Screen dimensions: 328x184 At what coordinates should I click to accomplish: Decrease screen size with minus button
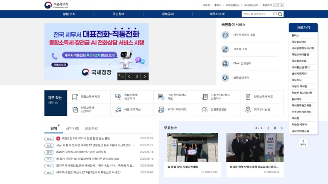275,5
